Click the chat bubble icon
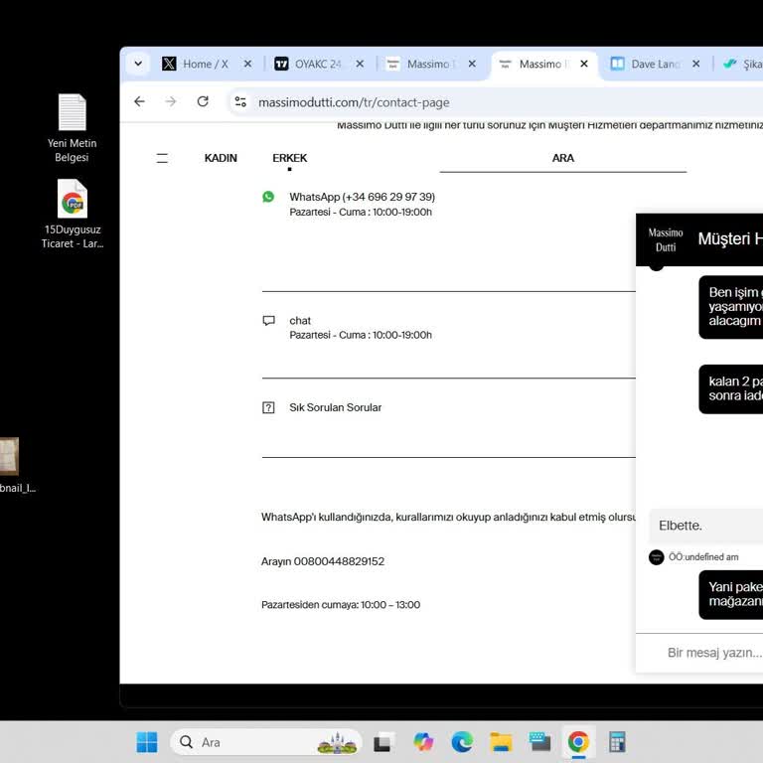This screenshot has height=763, width=763. (x=268, y=321)
